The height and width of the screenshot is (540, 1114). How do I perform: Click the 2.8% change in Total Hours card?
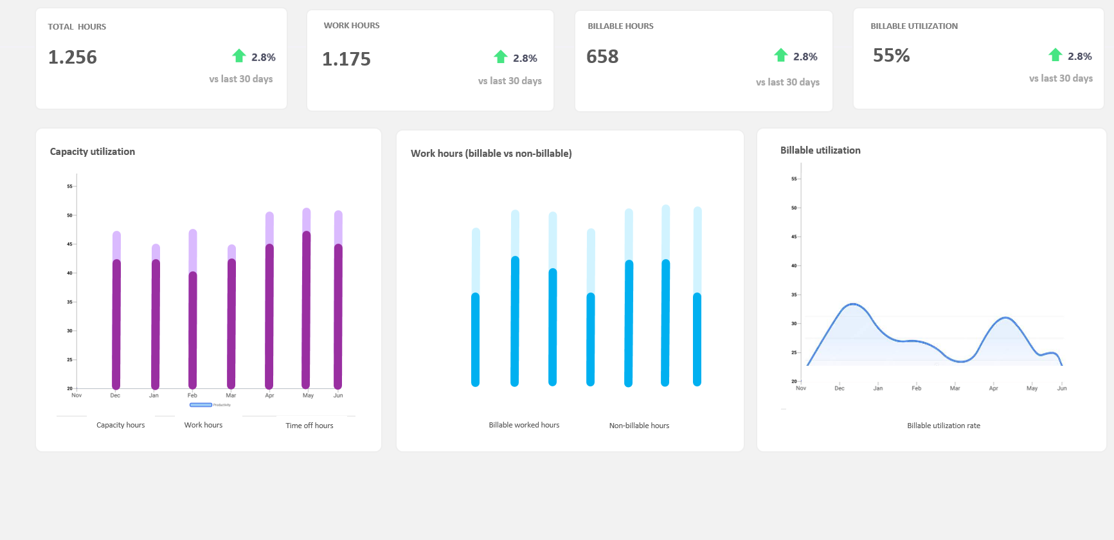point(264,57)
